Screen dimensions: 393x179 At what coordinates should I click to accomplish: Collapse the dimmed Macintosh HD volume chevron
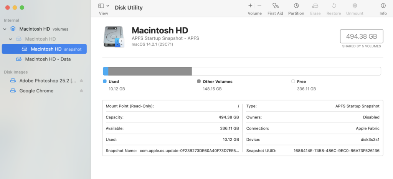[x=10, y=39]
